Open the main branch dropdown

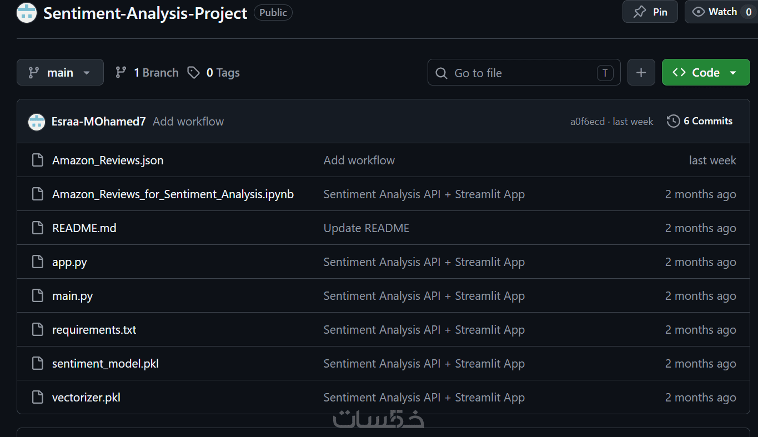tap(60, 73)
